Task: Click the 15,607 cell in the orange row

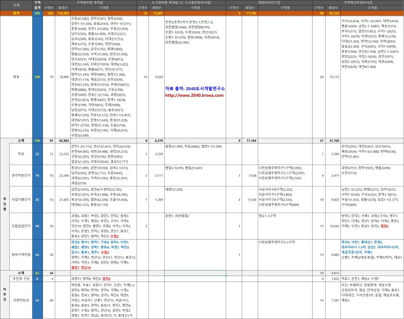Action: [x=158, y=13]
